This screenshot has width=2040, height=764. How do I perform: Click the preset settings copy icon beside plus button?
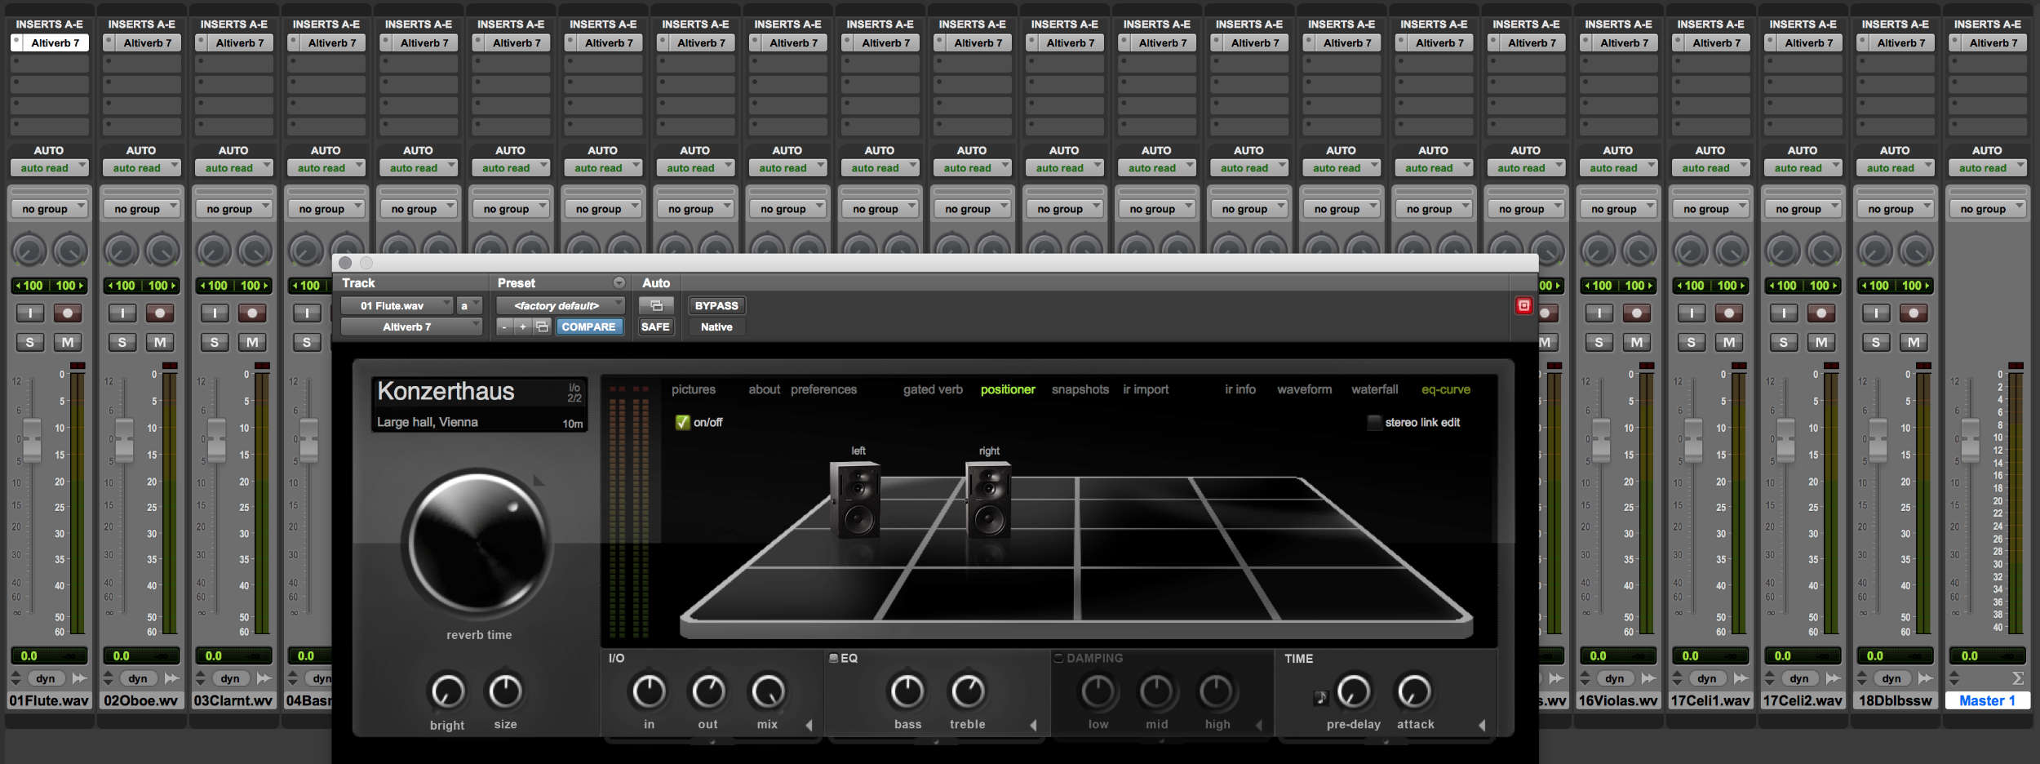pyautogui.click(x=542, y=326)
